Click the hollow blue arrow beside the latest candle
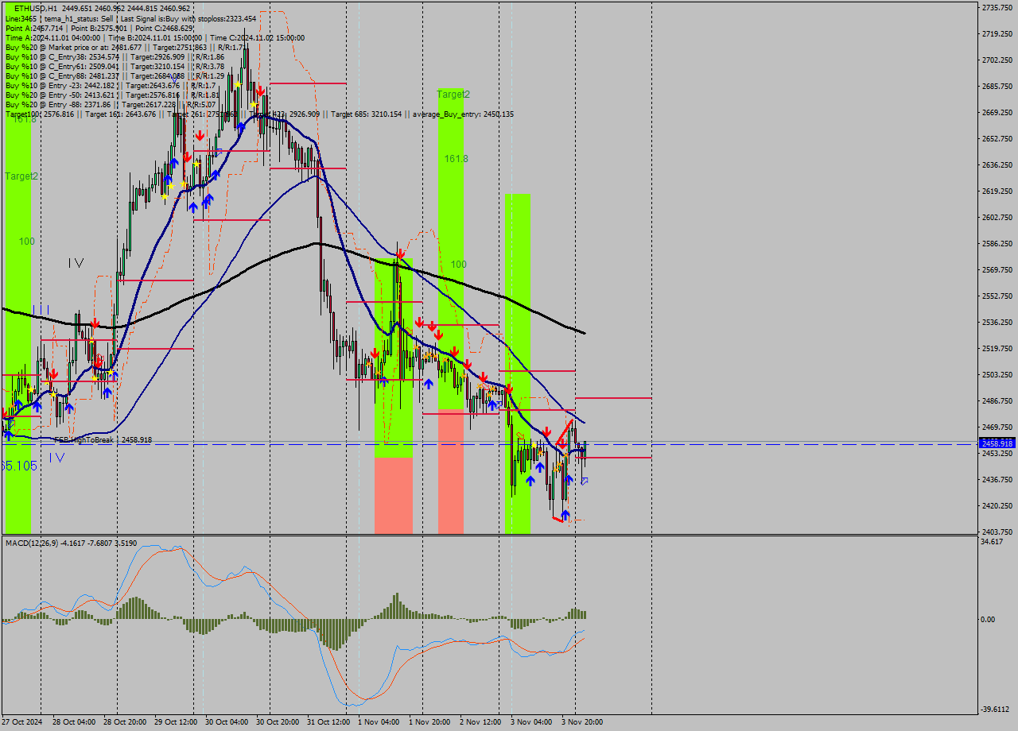The image size is (1018, 731). click(x=585, y=482)
